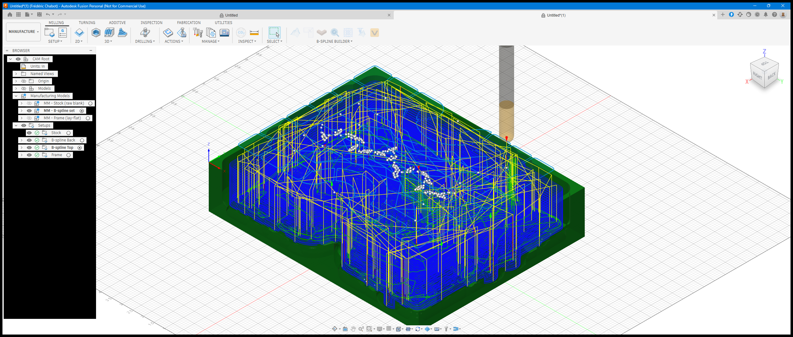The image size is (793, 337).
Task: Expand the Named Views folder
Action: (16, 74)
